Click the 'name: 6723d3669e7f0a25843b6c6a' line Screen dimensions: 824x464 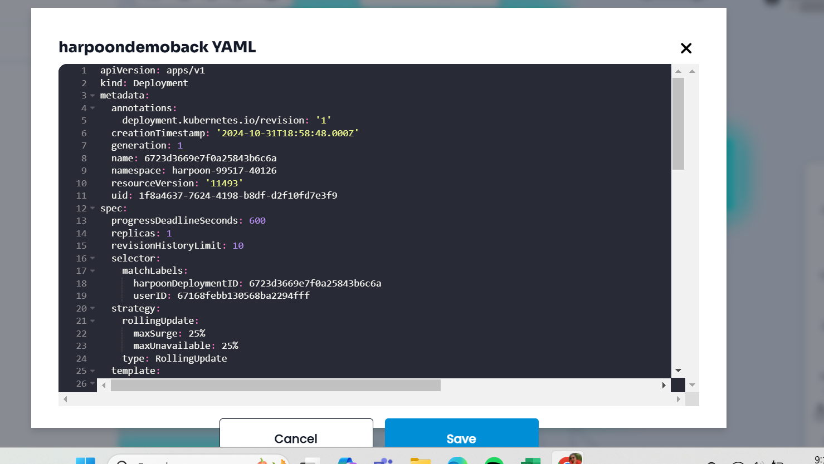[194, 158]
